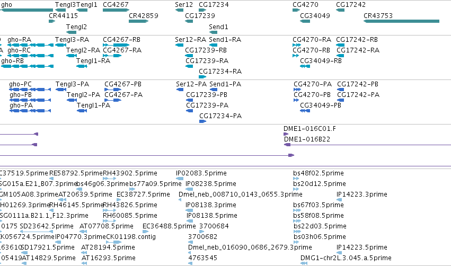Click the Tengl3 gene label
The height and width of the screenshot is (266, 451).
65,5
